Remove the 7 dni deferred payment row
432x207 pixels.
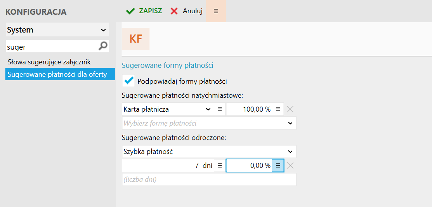click(x=290, y=166)
